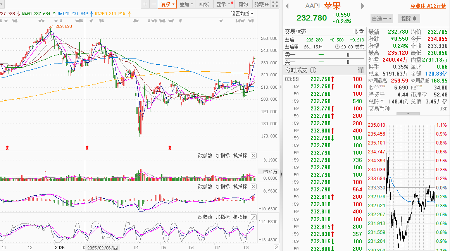Expand 叠加 overlay dropdown

pyautogui.click(x=186, y=4)
